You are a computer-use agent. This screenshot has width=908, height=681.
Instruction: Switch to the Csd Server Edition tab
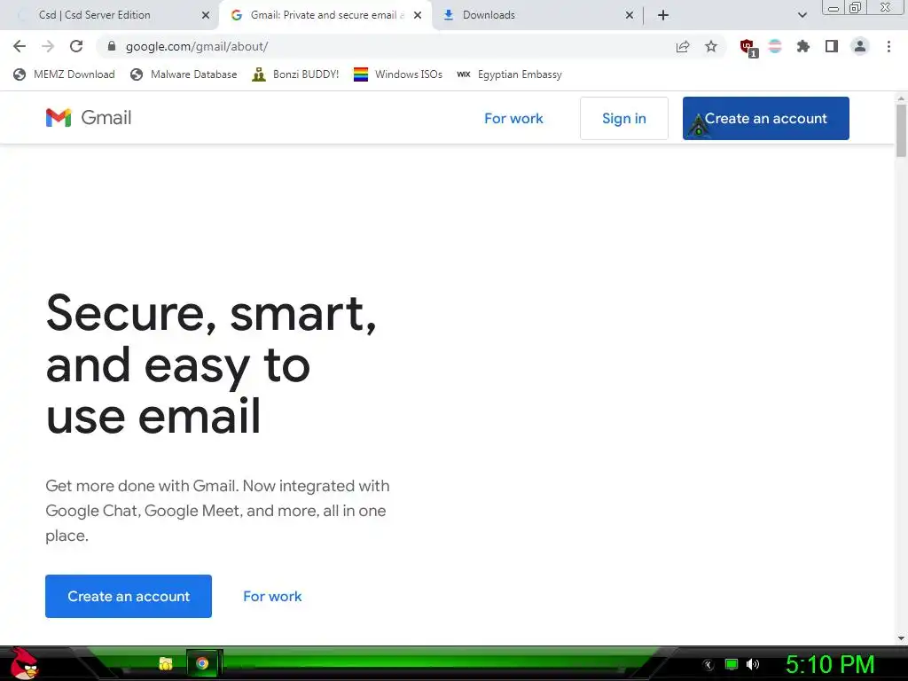pos(110,15)
